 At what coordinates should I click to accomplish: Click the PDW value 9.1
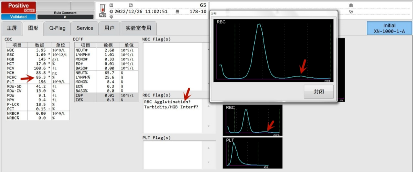pos(42,95)
